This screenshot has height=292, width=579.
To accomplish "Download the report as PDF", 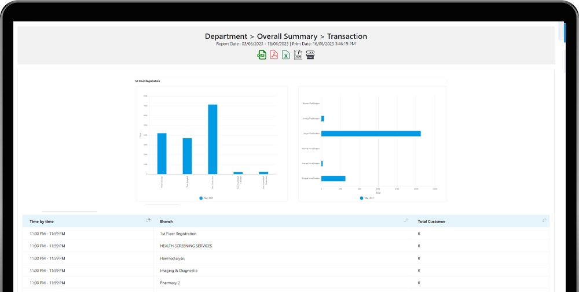I will [x=274, y=55].
